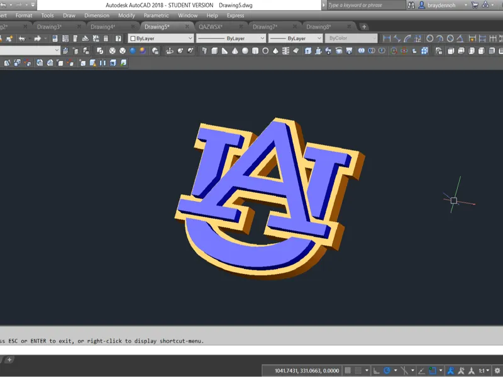Select the Cylinder solid tool
Viewport: 503px width, 377px height.
[x=255, y=51]
